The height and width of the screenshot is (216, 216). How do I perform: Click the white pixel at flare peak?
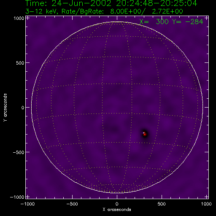click(x=144, y=133)
